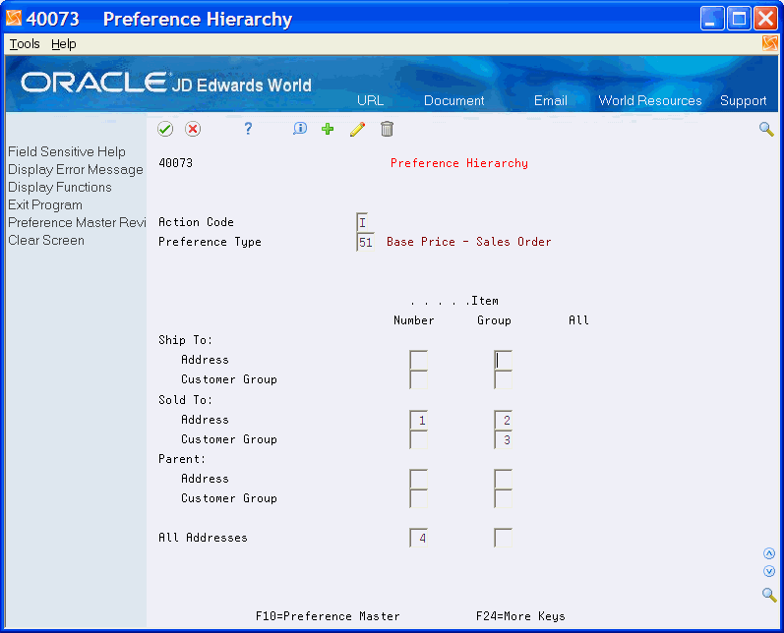The image size is (784, 633).
Task: Click Ship To Address Item Number field
Action: pos(418,360)
